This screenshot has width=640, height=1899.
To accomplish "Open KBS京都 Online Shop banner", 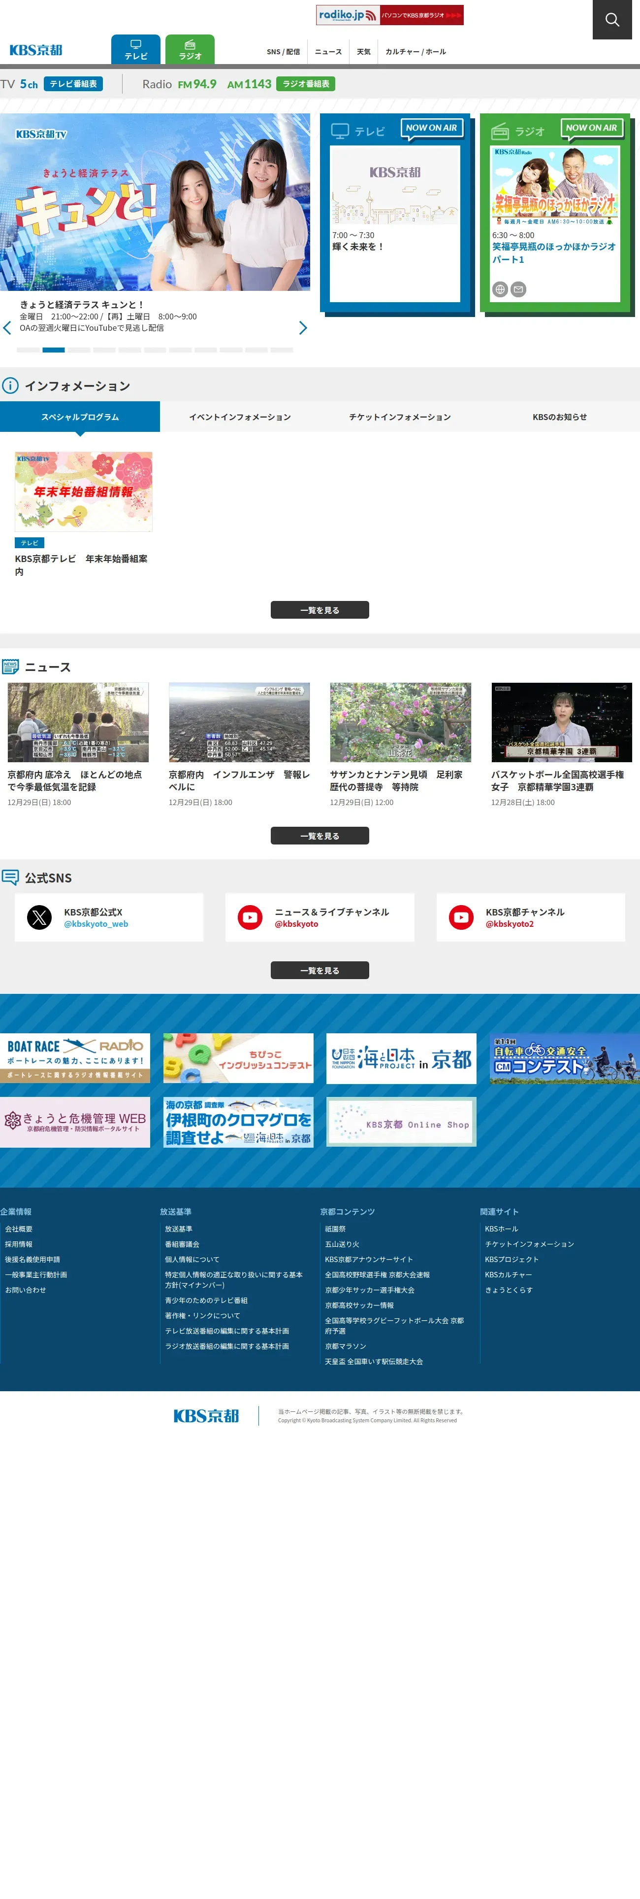I will tap(401, 1121).
